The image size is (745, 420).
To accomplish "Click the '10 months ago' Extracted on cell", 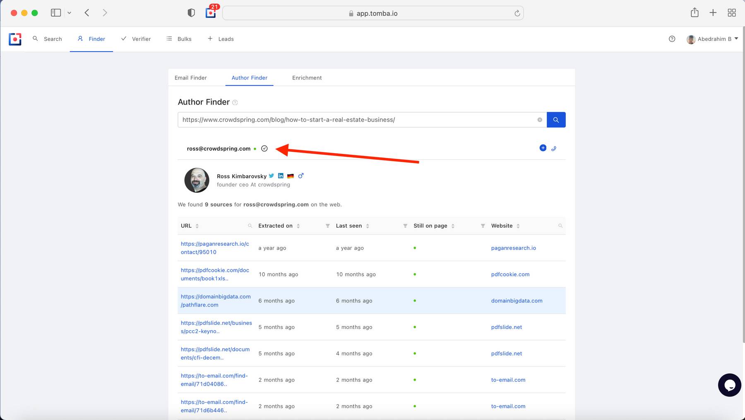I will pos(278,274).
